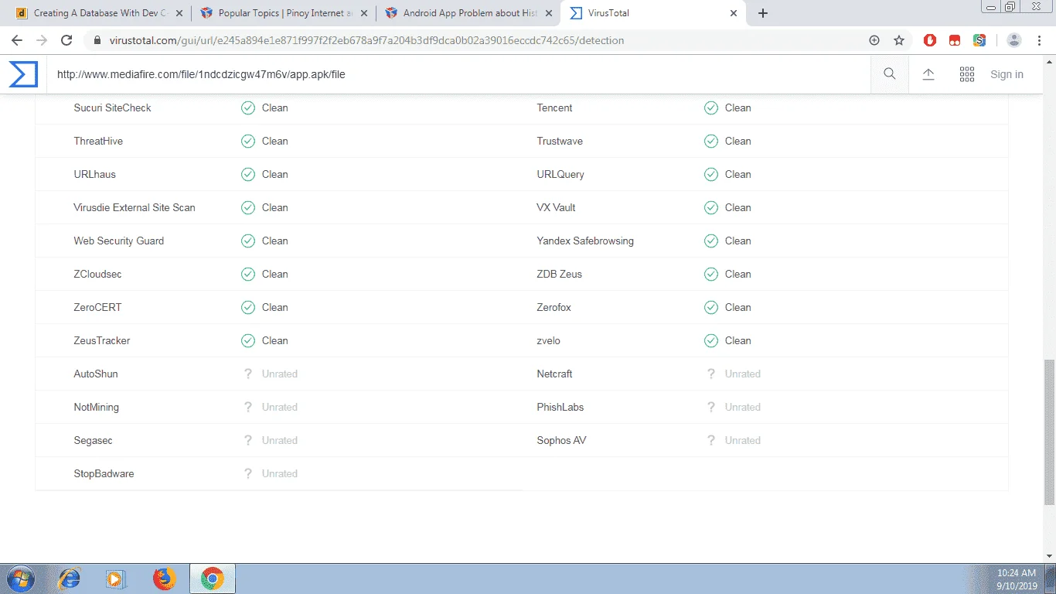Click ZeroCERT vendor name

97,307
